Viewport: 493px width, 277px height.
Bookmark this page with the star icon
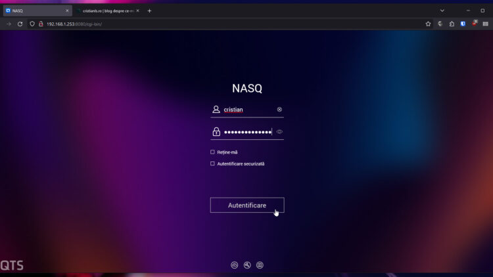pos(428,24)
